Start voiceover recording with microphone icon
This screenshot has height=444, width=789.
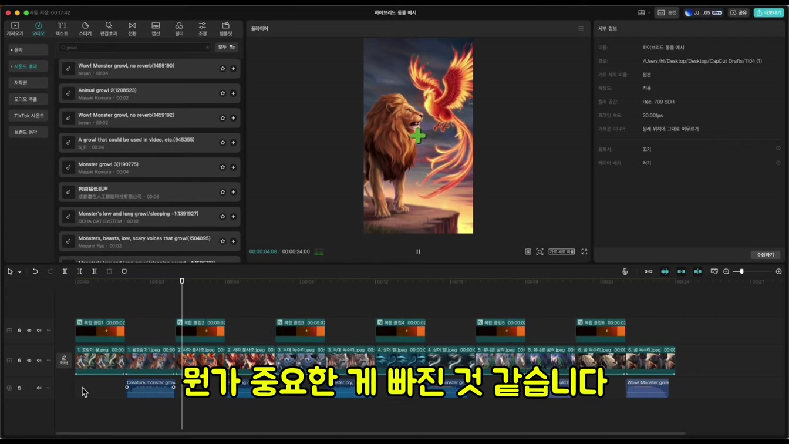click(625, 271)
